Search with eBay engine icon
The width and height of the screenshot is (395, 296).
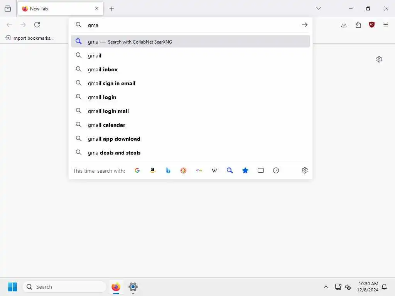[199, 170]
